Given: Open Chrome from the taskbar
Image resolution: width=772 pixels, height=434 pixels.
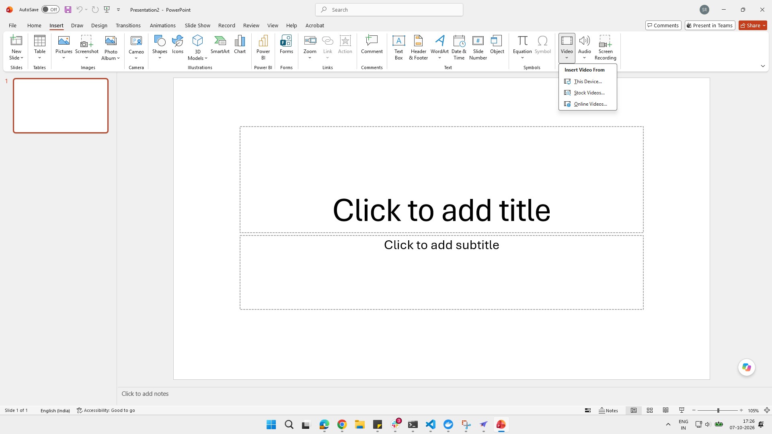Looking at the screenshot, I should pos(342,424).
